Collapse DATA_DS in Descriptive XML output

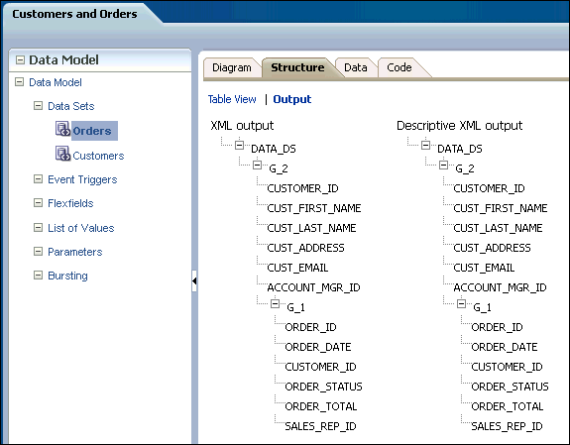[x=425, y=146]
